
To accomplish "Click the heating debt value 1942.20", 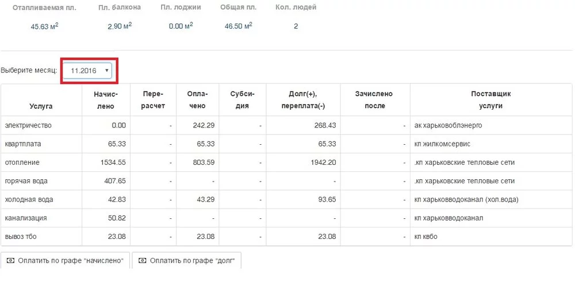I will pyautogui.click(x=324, y=163).
